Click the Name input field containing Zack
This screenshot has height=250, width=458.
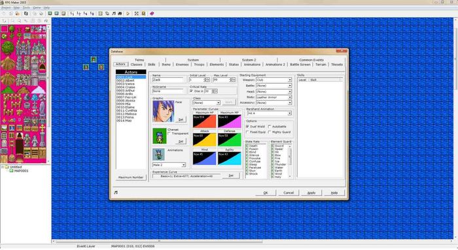167,80
